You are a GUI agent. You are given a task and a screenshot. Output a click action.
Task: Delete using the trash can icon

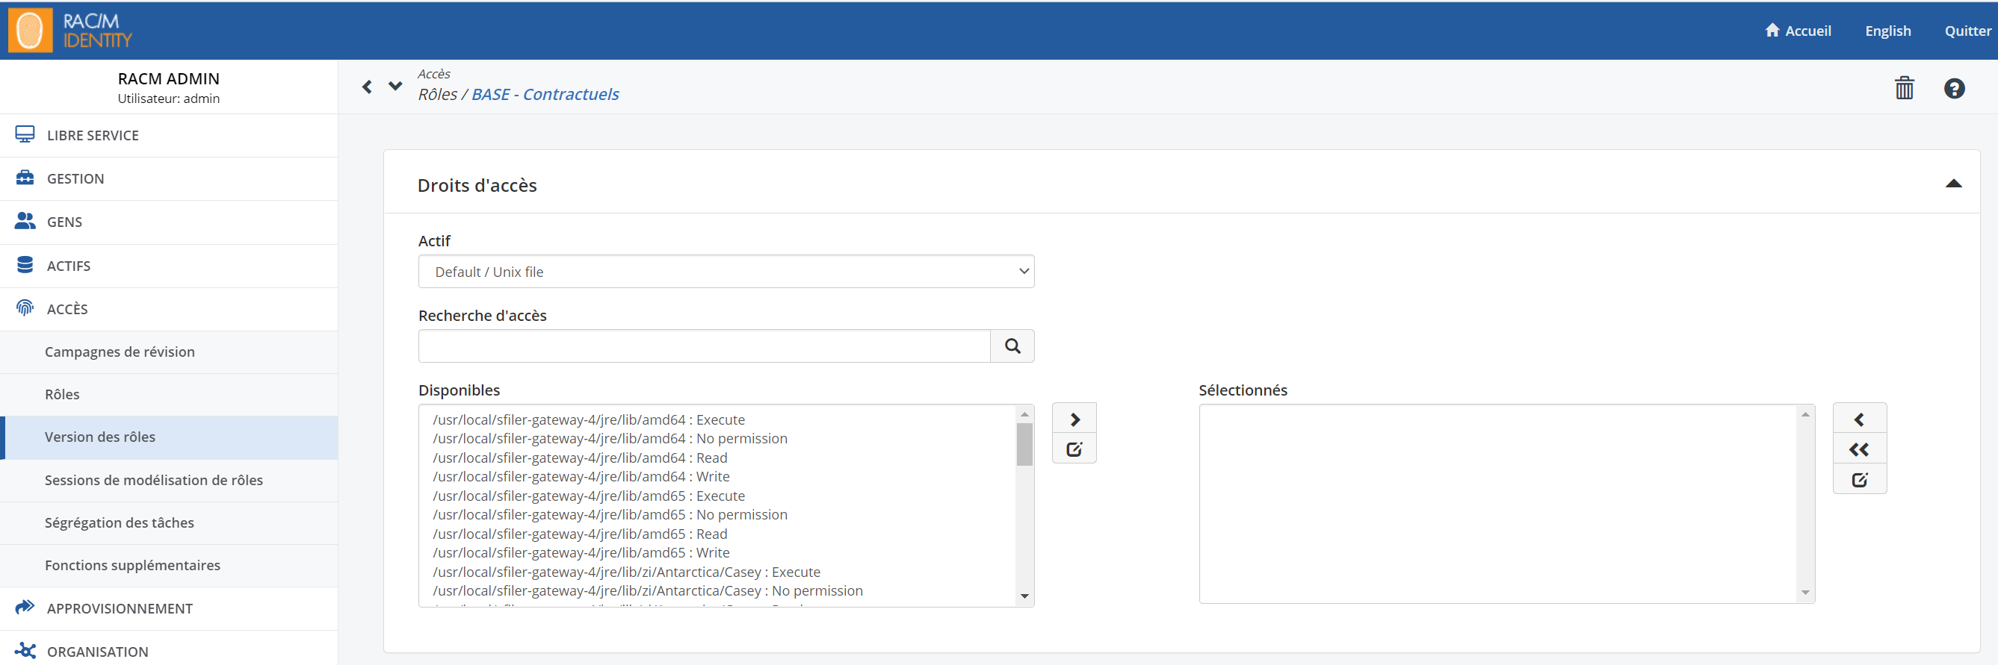(1904, 87)
